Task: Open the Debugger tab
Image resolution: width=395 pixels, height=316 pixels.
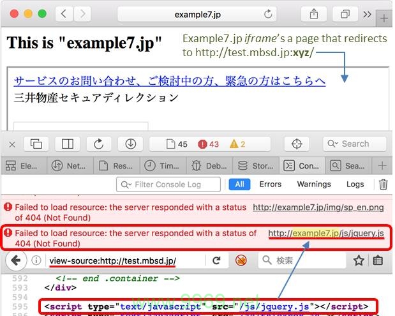Action: (209, 166)
